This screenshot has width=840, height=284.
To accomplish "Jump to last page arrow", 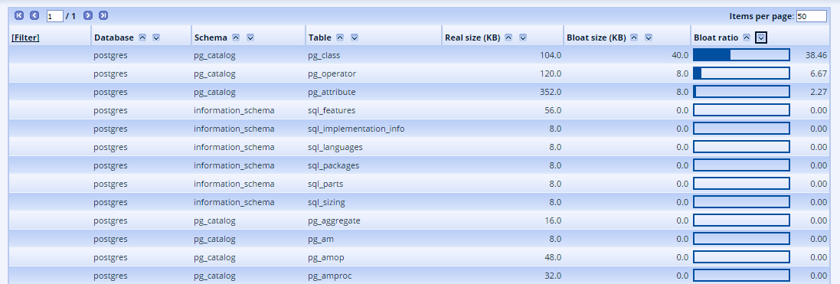I will point(103,15).
